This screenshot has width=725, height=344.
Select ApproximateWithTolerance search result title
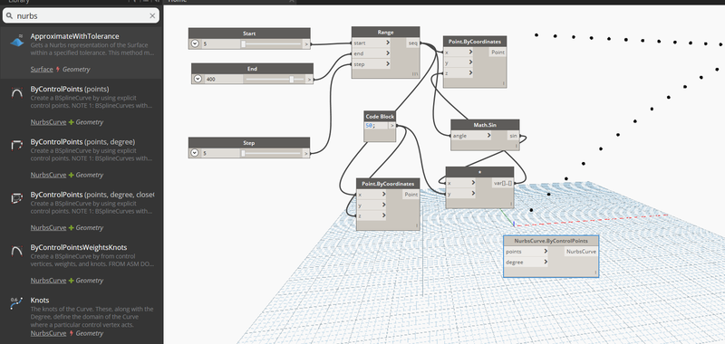click(x=74, y=36)
